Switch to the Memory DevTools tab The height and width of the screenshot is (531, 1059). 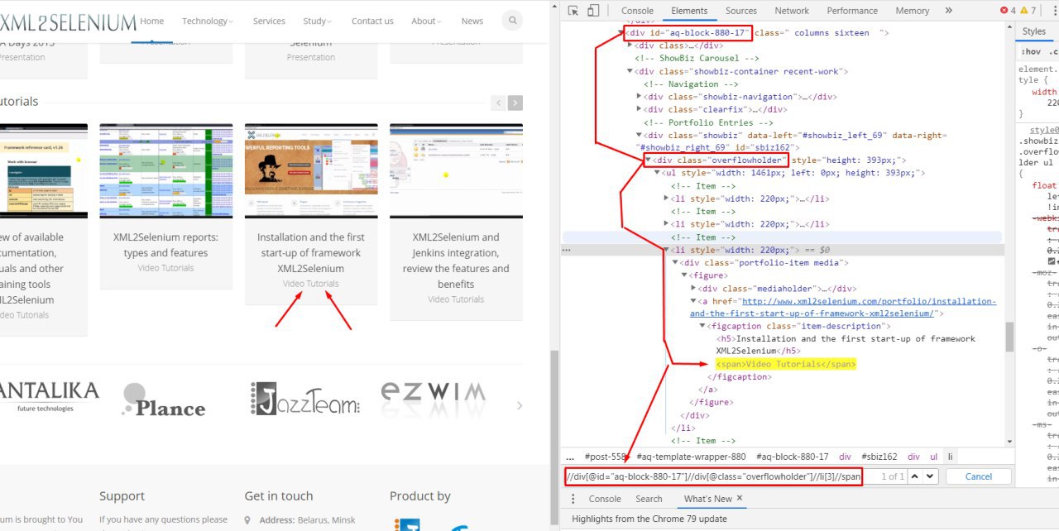(x=912, y=11)
